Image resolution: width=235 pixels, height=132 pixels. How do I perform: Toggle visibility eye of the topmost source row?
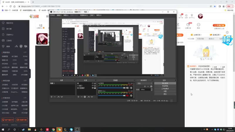tap(93, 83)
